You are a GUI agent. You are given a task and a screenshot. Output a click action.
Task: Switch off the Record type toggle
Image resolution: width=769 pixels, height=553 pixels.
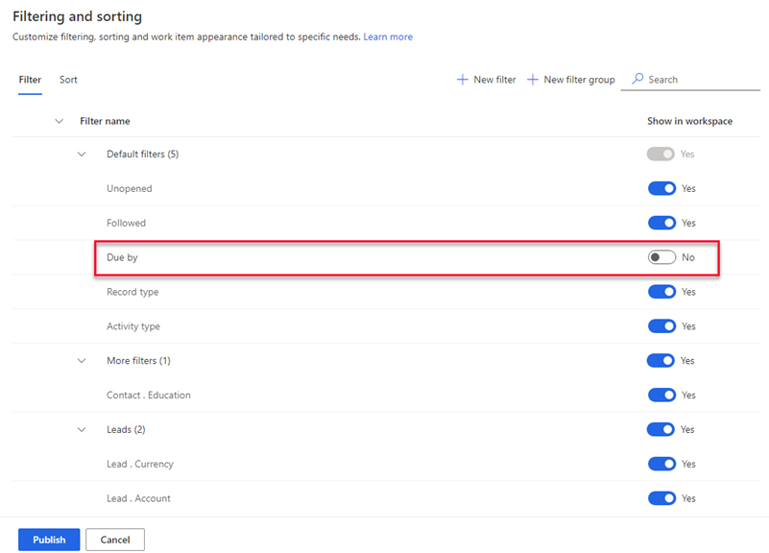coord(661,292)
